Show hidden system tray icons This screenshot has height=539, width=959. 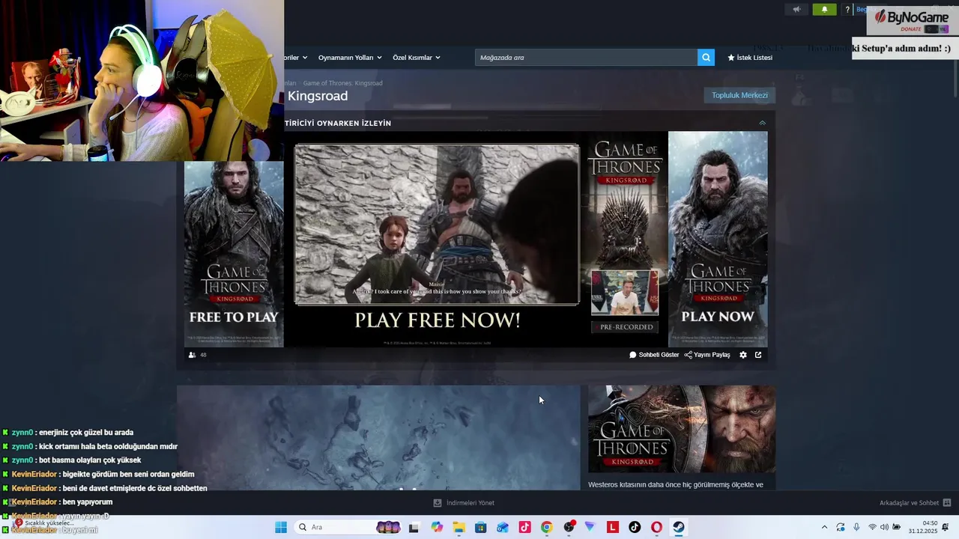click(825, 527)
